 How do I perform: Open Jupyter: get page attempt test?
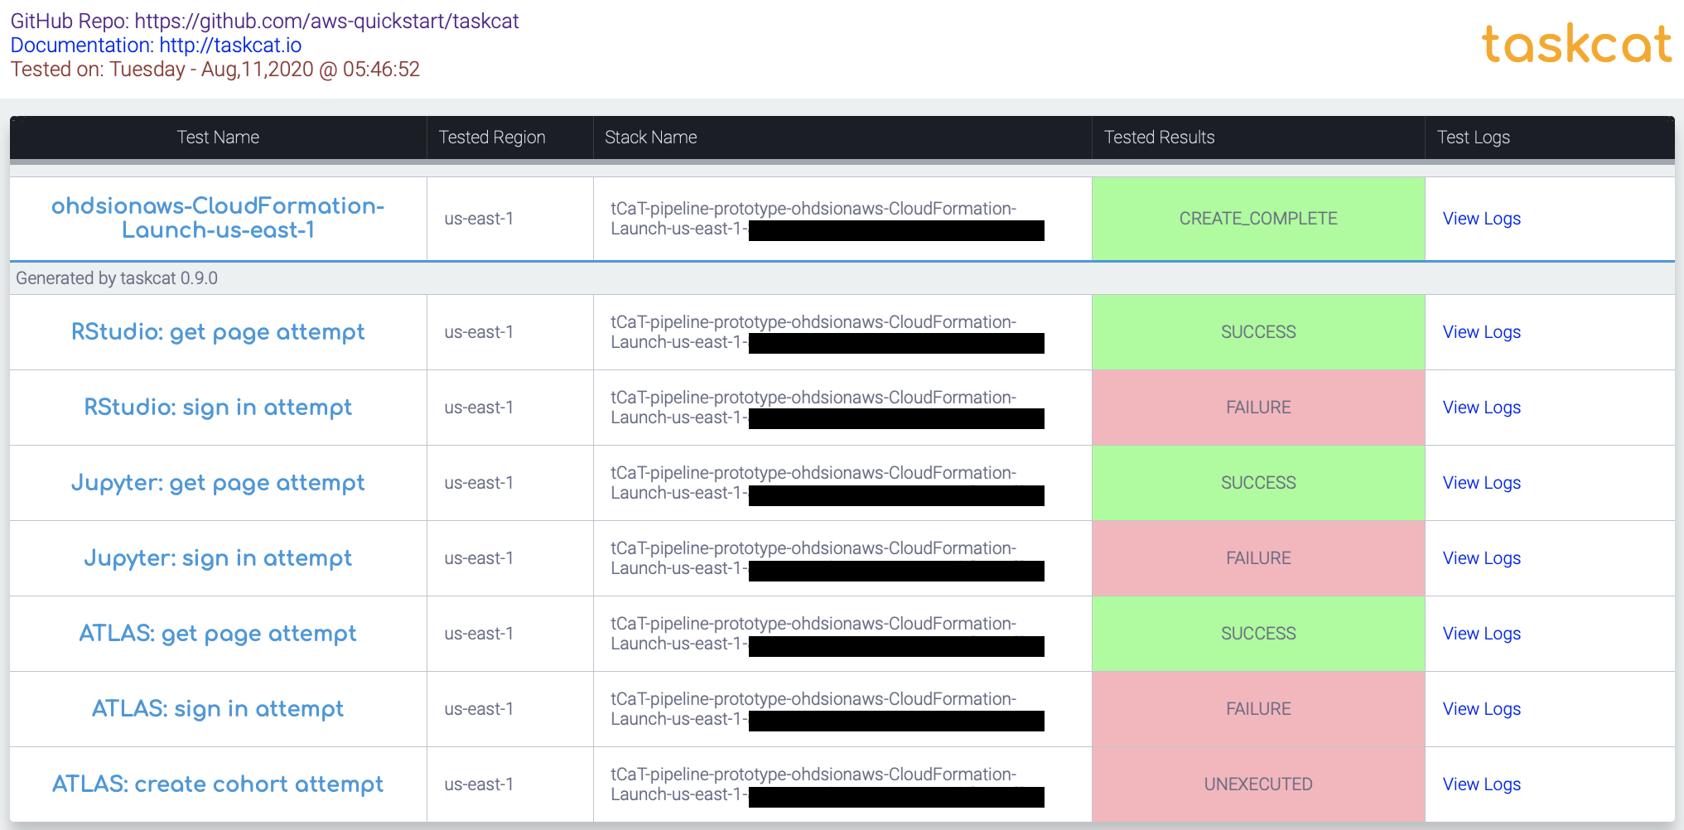pyautogui.click(x=218, y=483)
